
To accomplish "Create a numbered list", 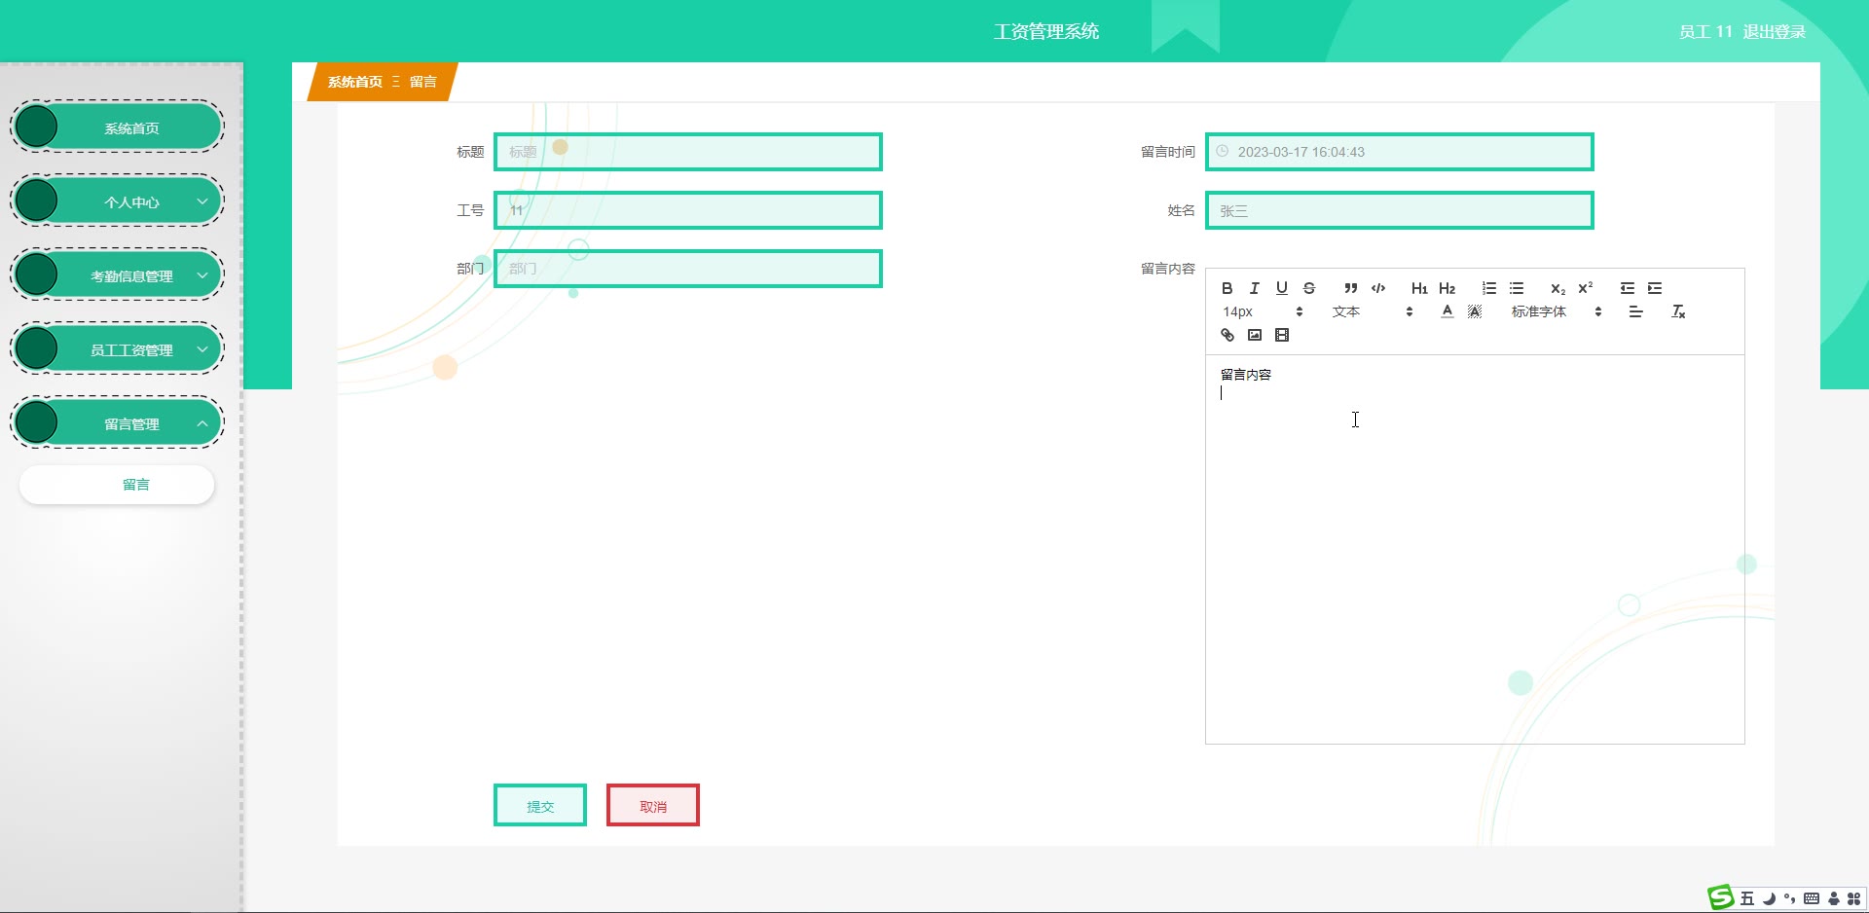I will click(x=1488, y=288).
